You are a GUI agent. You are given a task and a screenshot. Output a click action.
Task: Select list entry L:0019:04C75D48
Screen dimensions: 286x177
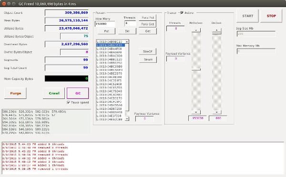111,91
